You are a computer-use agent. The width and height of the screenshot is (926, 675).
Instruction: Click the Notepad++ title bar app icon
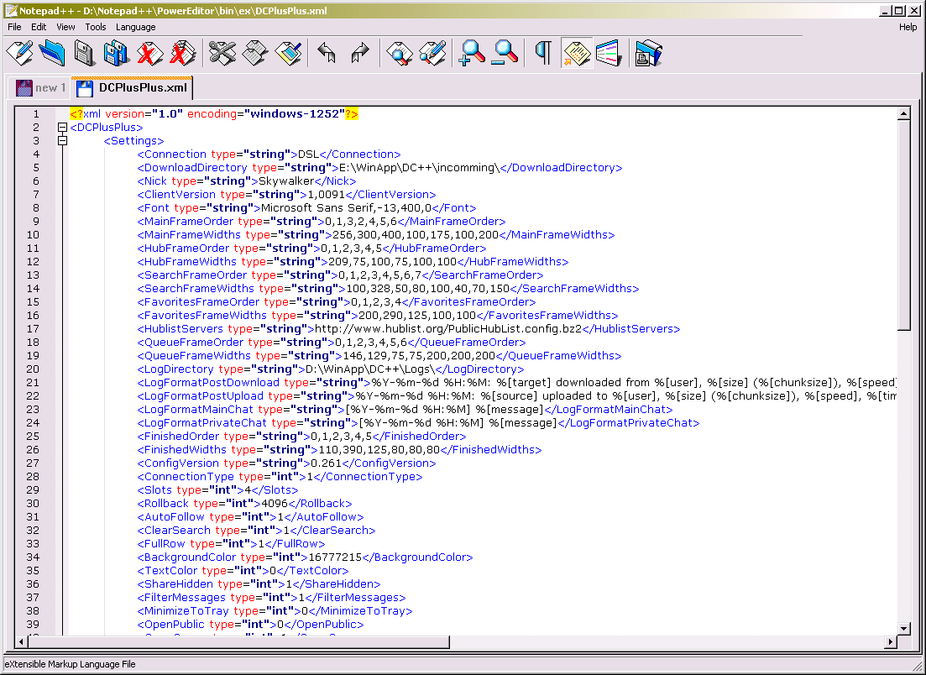(10, 10)
